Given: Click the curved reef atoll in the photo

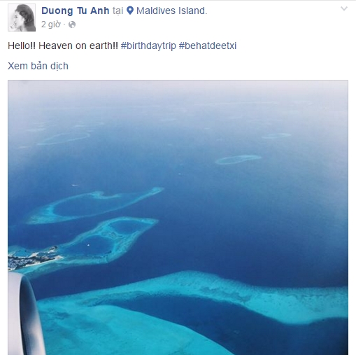Looking at the screenshot, I should [x=93, y=205].
